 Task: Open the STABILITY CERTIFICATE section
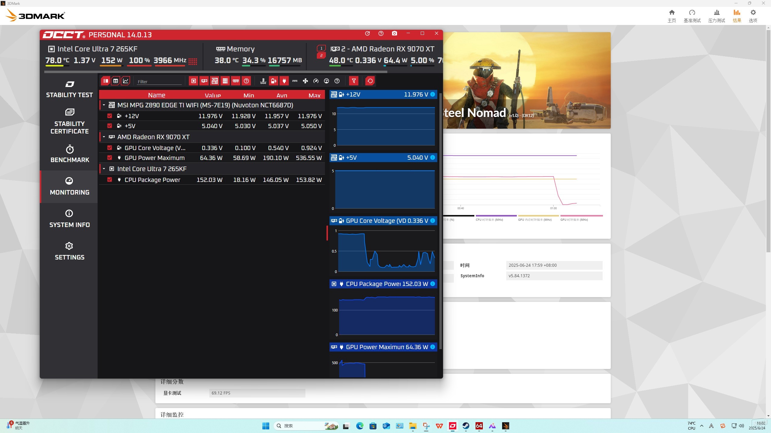point(70,121)
